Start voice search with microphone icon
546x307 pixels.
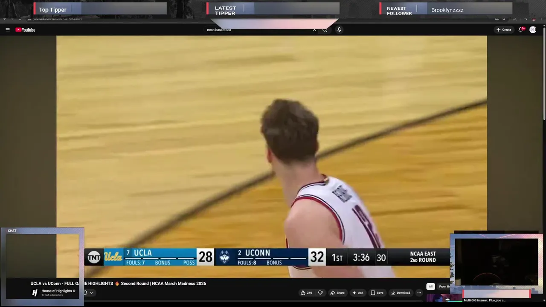(339, 30)
